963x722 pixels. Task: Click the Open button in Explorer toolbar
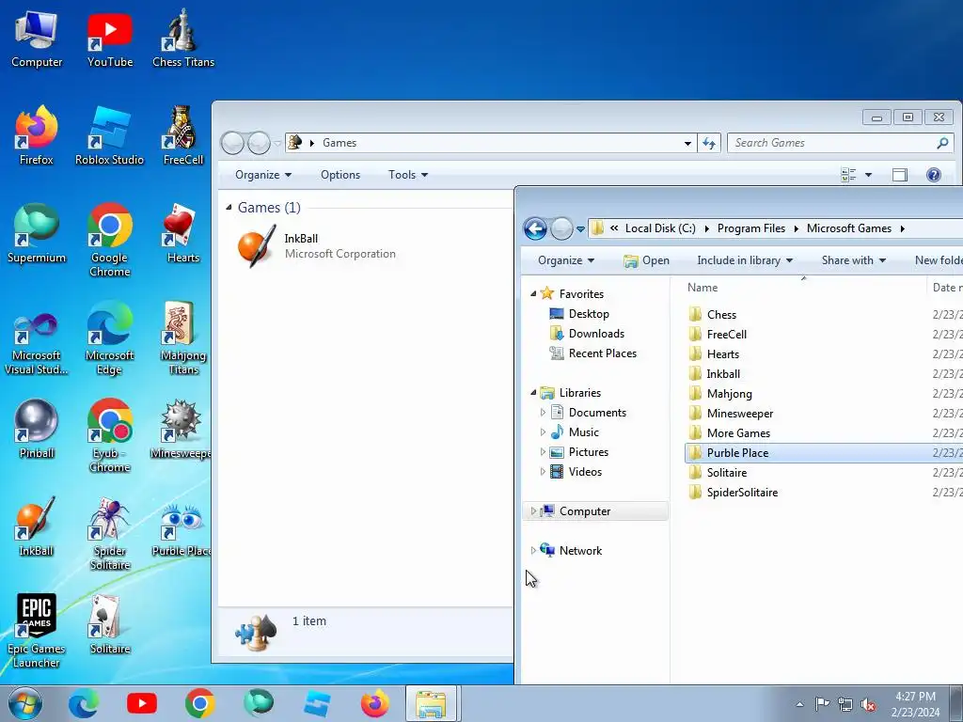click(x=647, y=260)
